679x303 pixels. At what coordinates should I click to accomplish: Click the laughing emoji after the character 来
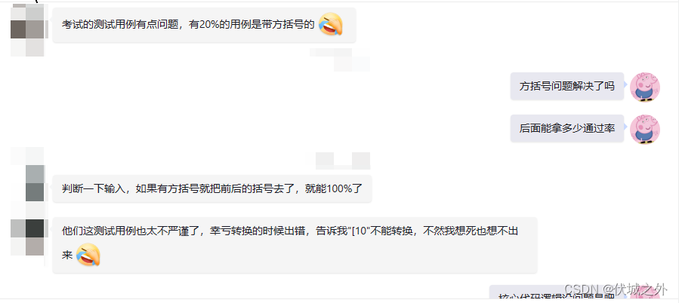point(88,255)
